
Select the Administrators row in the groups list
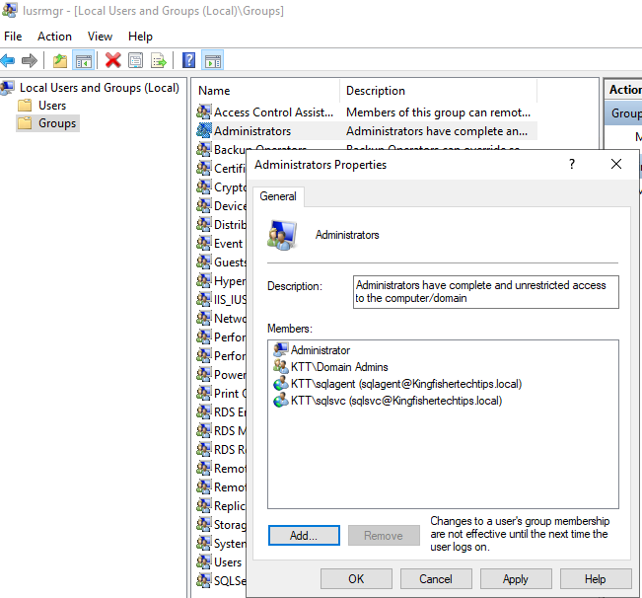click(366, 130)
